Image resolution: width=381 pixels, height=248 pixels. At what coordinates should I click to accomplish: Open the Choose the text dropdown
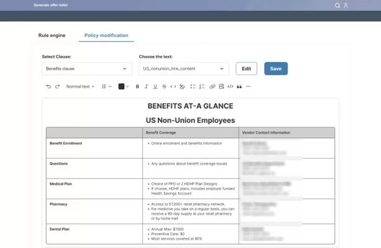[184, 68]
